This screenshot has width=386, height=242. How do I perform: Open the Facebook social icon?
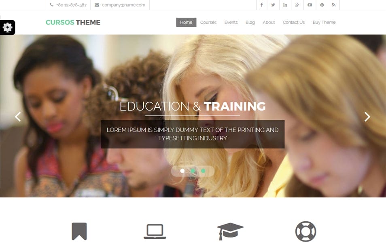[x=262, y=5]
